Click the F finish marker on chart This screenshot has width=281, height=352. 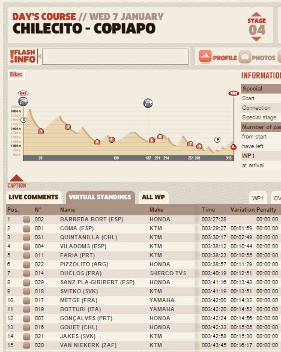[217, 140]
